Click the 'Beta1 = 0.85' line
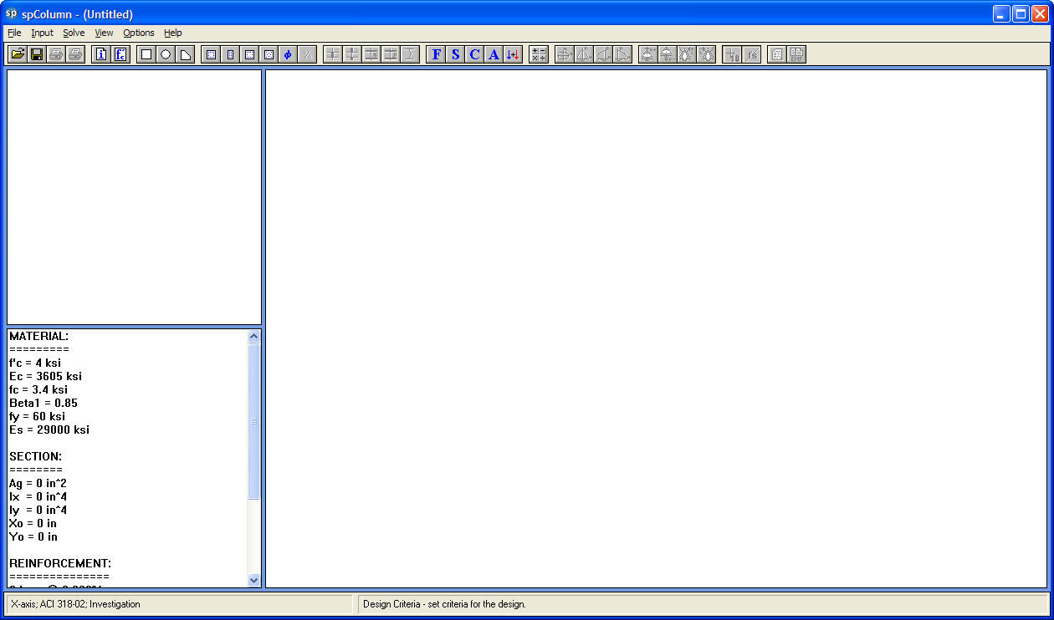1054x620 pixels. click(43, 403)
